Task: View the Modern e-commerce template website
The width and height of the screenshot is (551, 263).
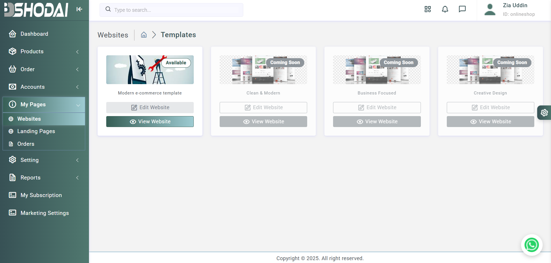Action: pos(150,122)
